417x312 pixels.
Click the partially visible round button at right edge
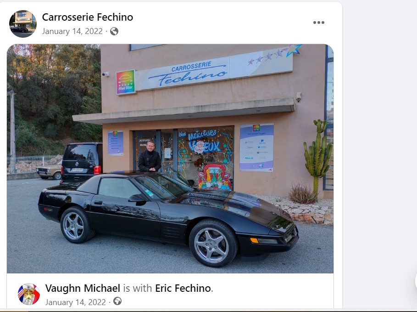(416, 281)
